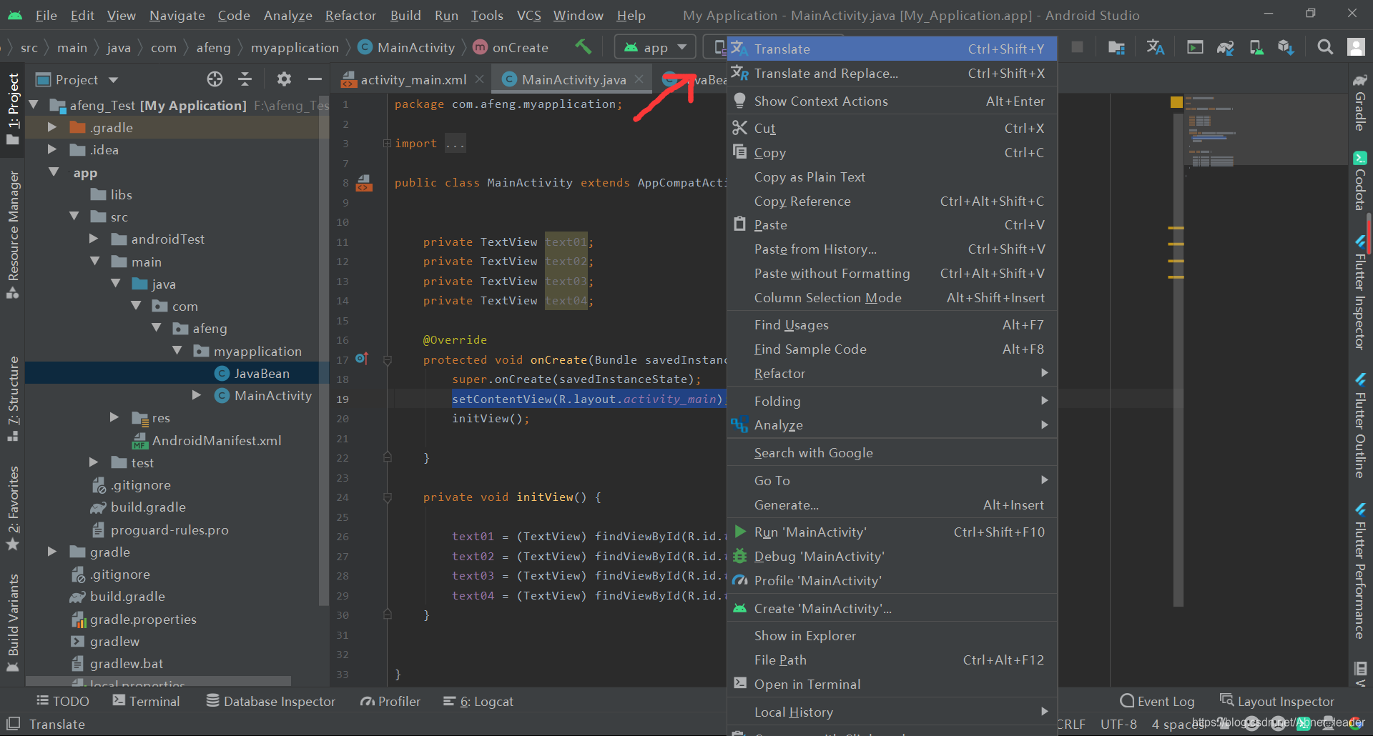Open the Gradle side panel
Viewport: 1373px width, 736px height.
tap(1360, 101)
